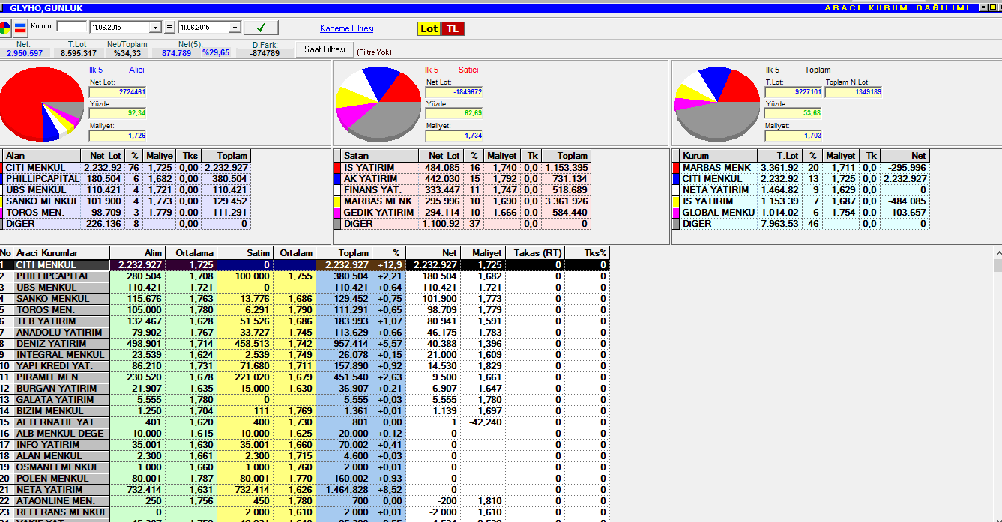Click the Toplam N.Lot field 1349189
This screenshot has width=1002, height=522.
[x=854, y=92]
